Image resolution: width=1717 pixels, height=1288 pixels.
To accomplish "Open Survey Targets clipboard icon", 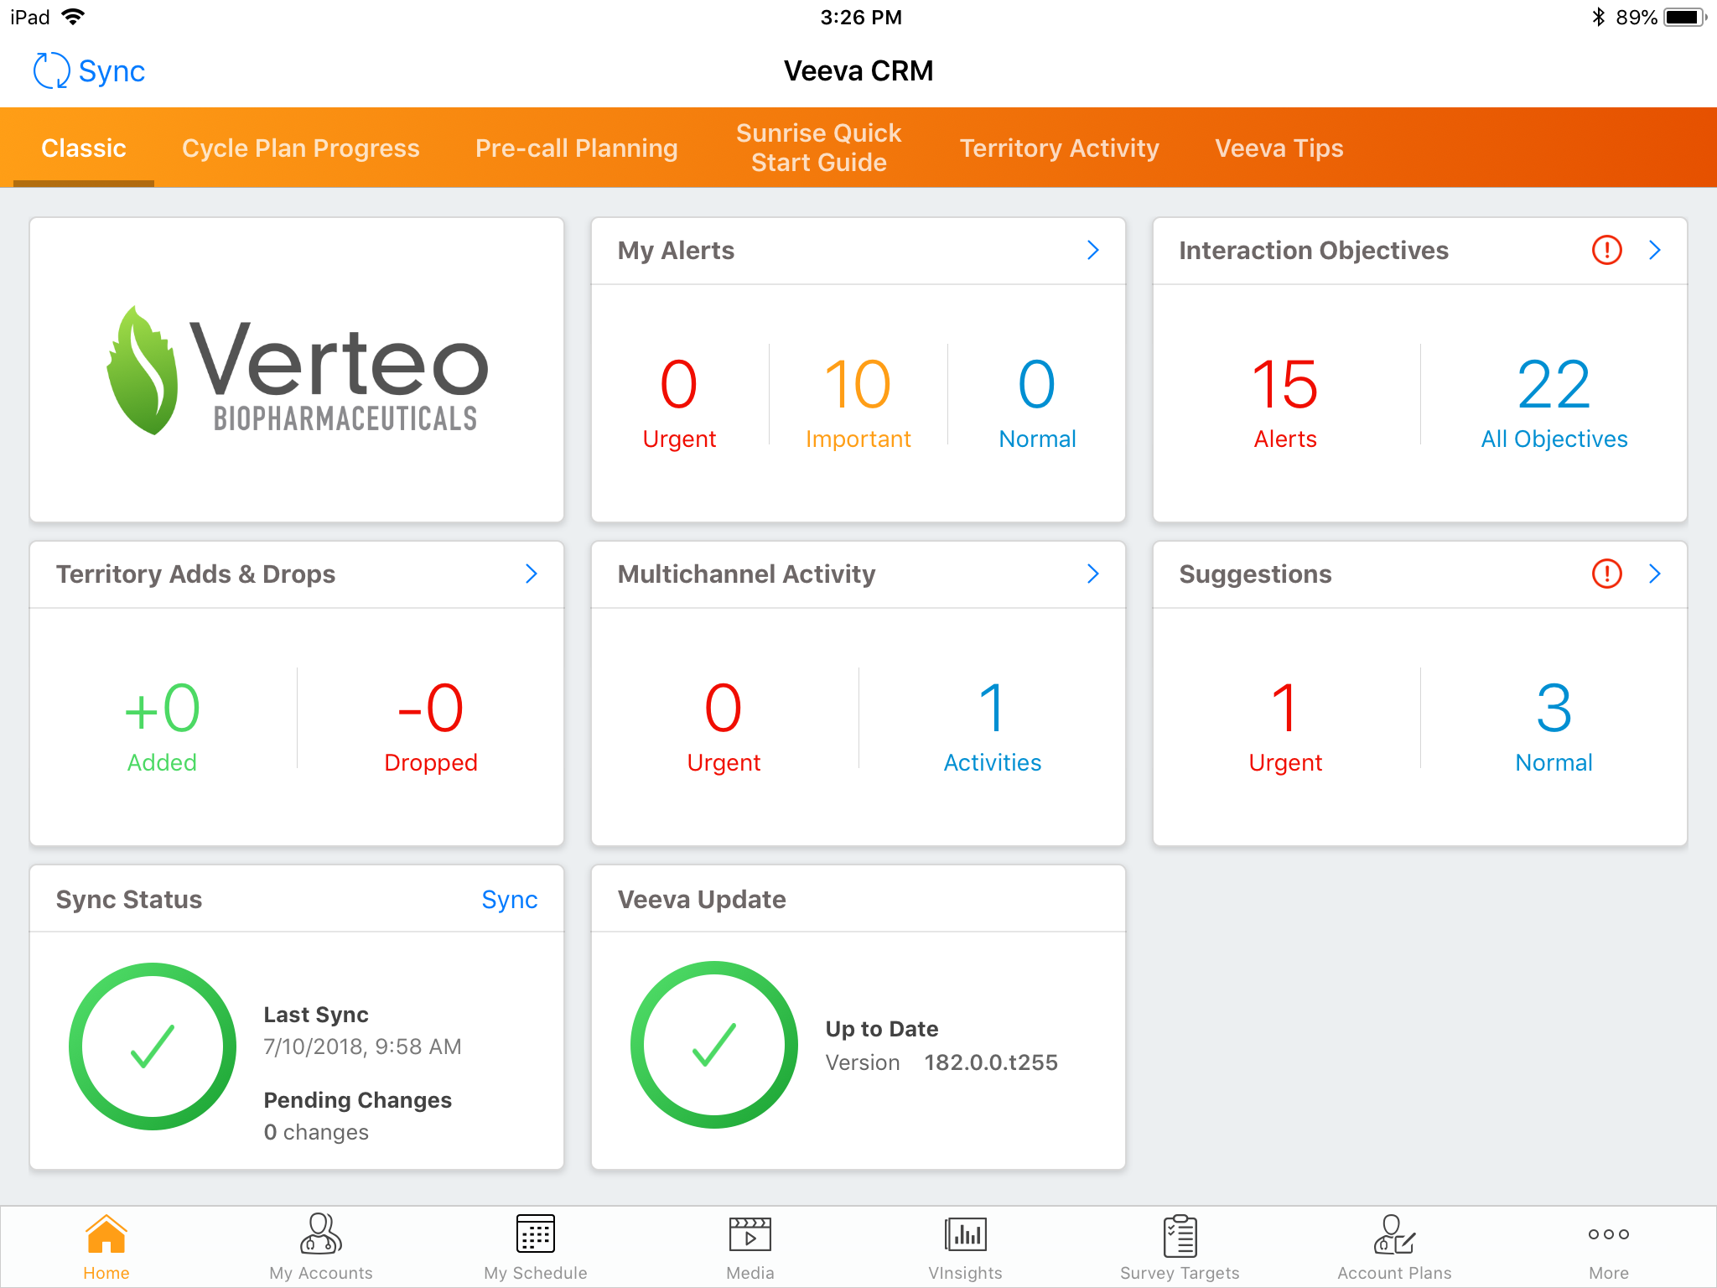I will click(x=1180, y=1234).
